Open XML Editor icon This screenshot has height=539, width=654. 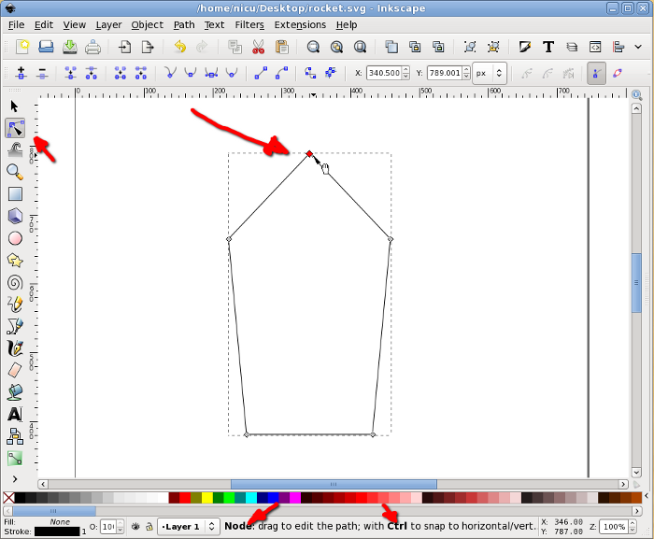tap(595, 47)
